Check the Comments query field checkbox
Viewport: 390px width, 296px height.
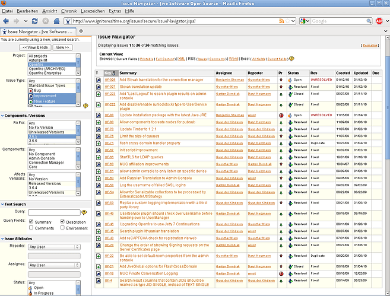(x=31, y=227)
